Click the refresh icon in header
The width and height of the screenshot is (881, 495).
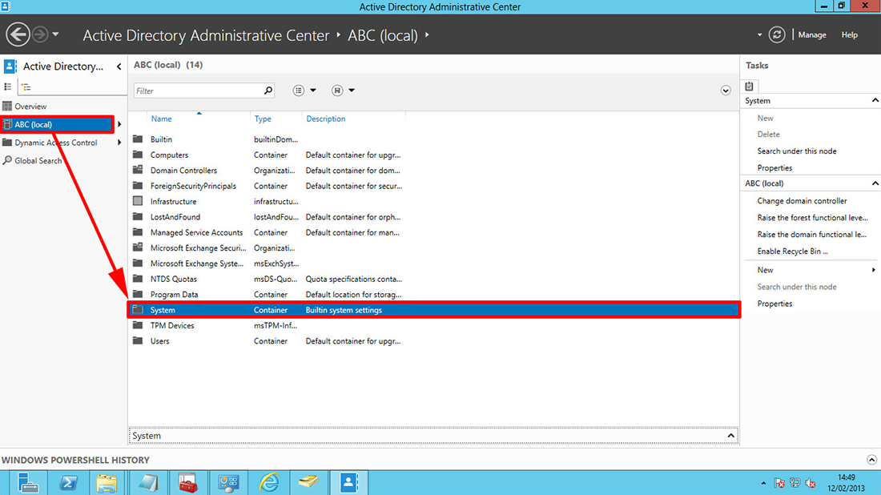777,34
